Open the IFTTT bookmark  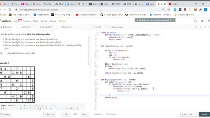[61, 15]
